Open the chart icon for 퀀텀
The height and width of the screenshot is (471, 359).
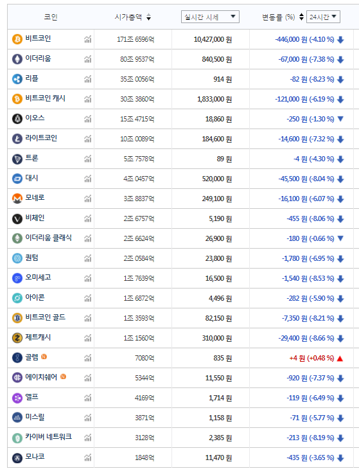pyautogui.click(x=87, y=258)
